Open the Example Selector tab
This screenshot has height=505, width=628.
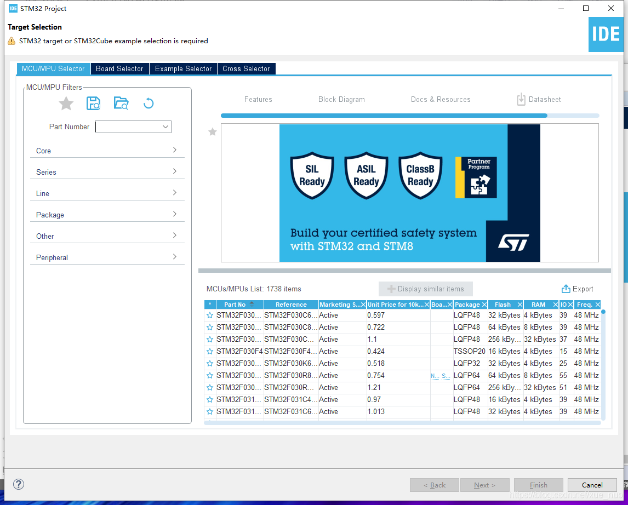183,69
